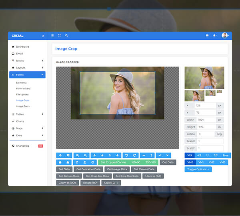Image resolution: width=240 pixels, height=216 pixels.
Task: Select view mode VM2
Action: coord(212,162)
